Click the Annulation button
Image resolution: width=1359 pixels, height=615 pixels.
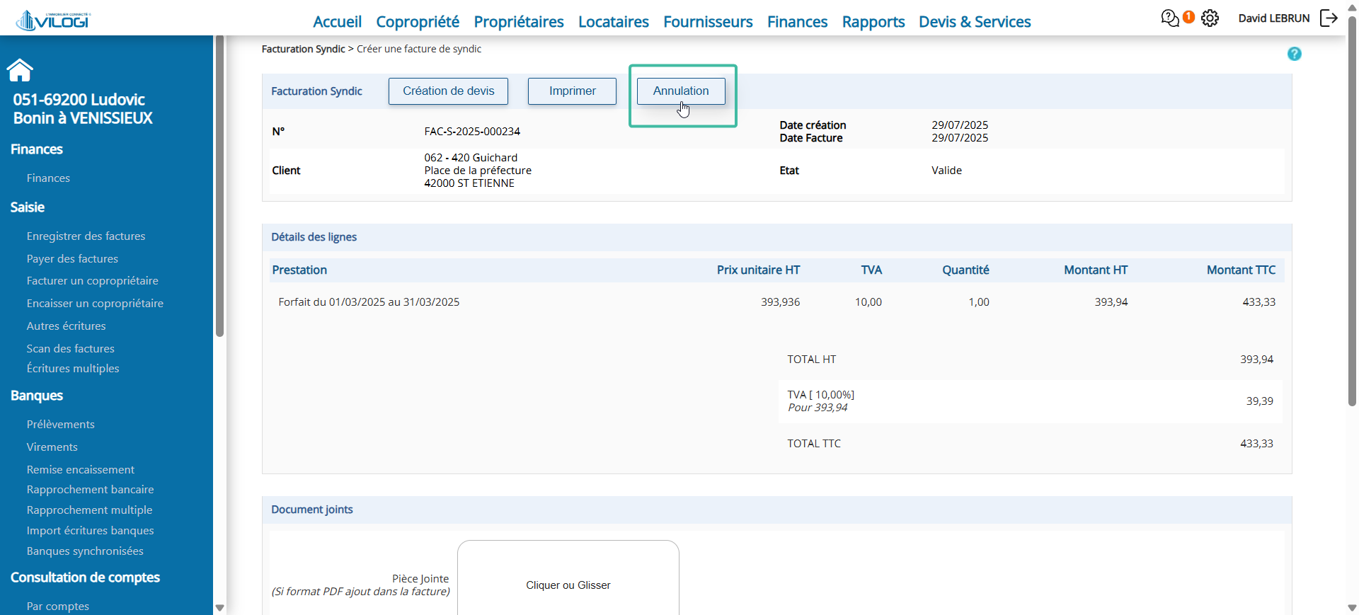click(x=681, y=91)
